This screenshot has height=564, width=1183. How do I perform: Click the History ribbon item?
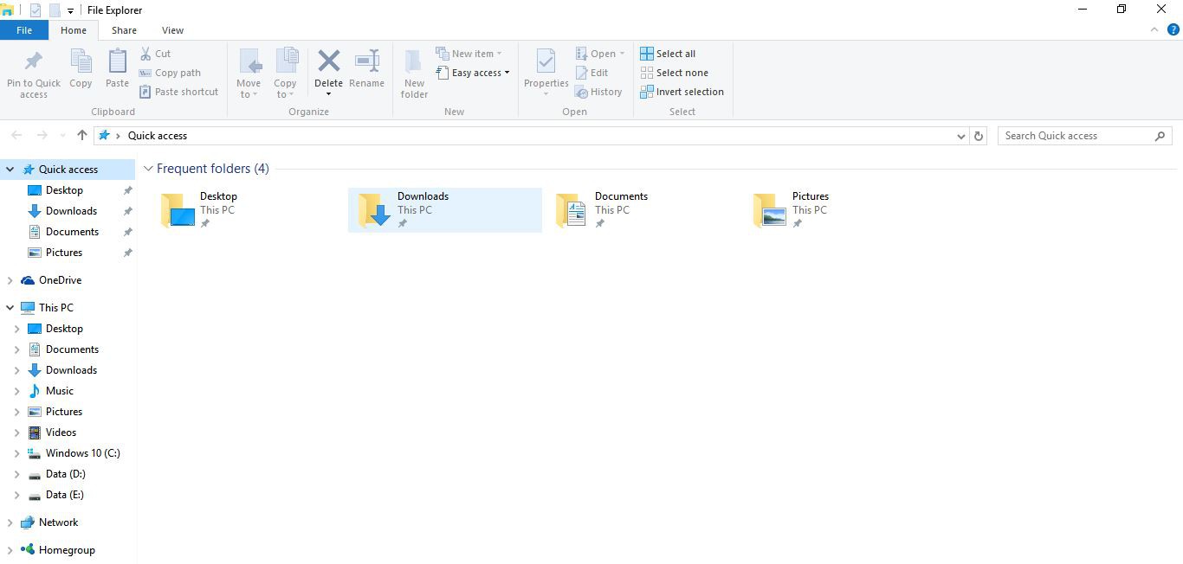pyautogui.click(x=598, y=92)
